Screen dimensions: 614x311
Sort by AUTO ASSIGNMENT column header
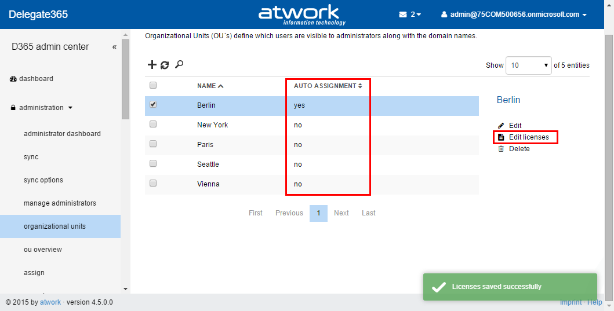(x=328, y=86)
